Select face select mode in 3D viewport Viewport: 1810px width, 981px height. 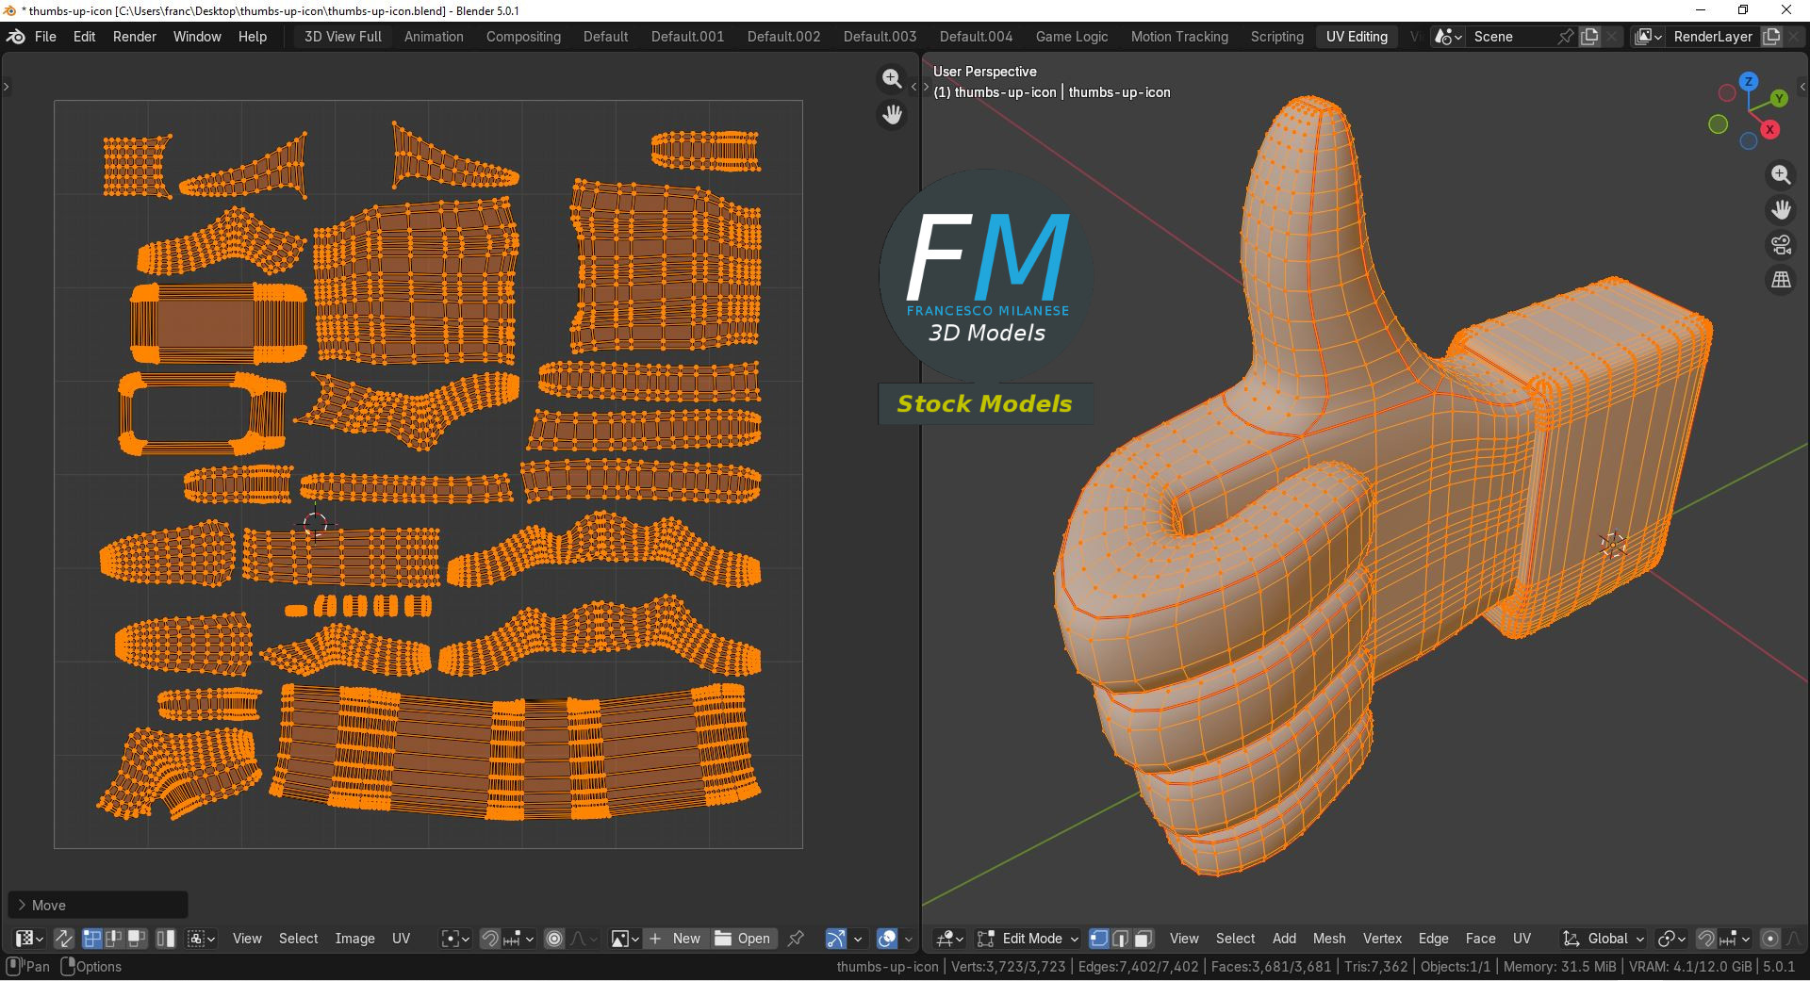[1144, 939]
